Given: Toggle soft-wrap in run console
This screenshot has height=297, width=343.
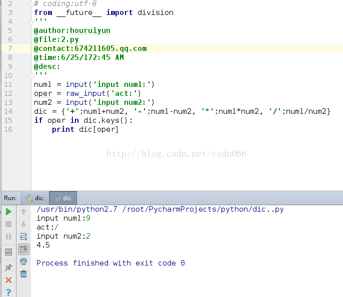Looking at the screenshot, I should click(23, 237).
